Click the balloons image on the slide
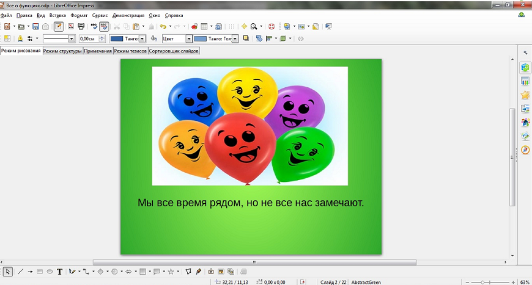532x285 pixels. [249, 126]
